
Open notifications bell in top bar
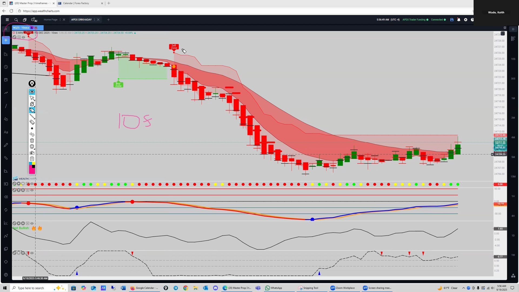click(459, 20)
